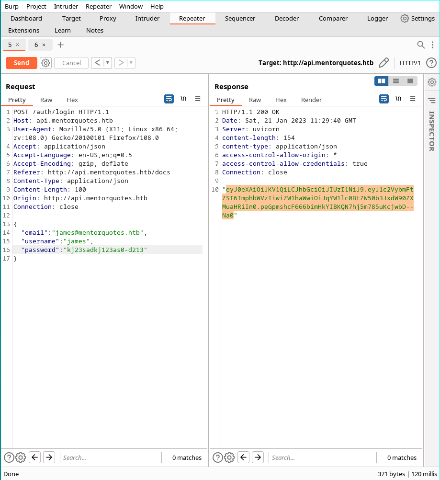
Task: Switch to the Logger tab
Action: (377, 18)
